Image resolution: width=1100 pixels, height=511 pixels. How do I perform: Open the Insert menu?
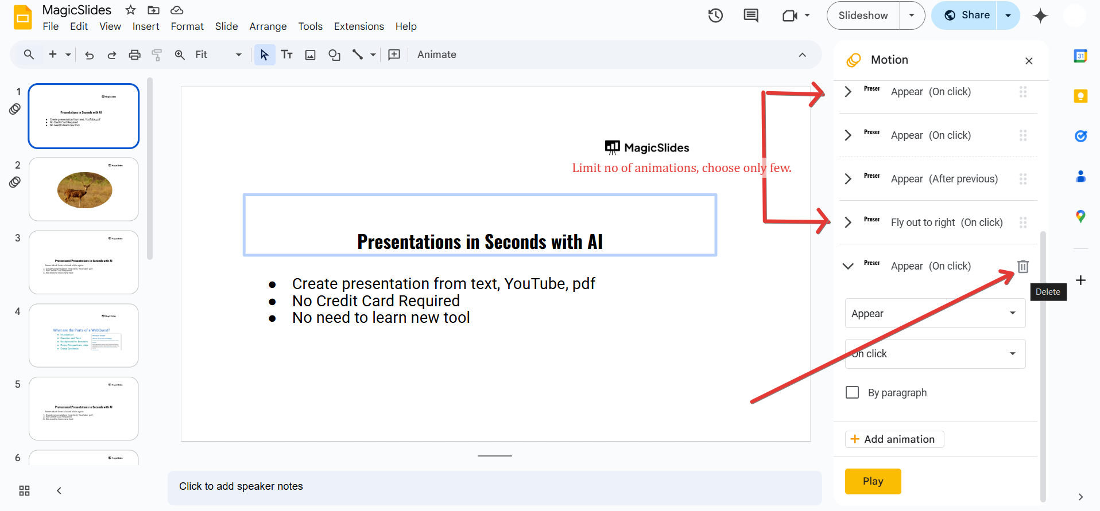(x=146, y=26)
